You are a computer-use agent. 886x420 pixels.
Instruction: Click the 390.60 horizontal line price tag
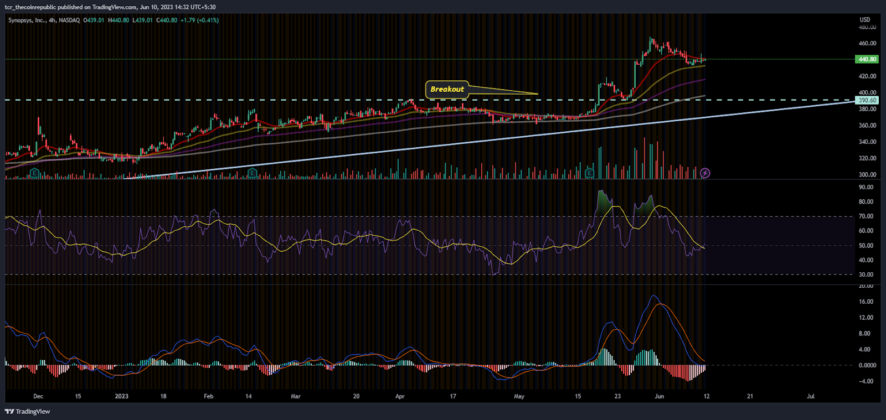coord(867,100)
